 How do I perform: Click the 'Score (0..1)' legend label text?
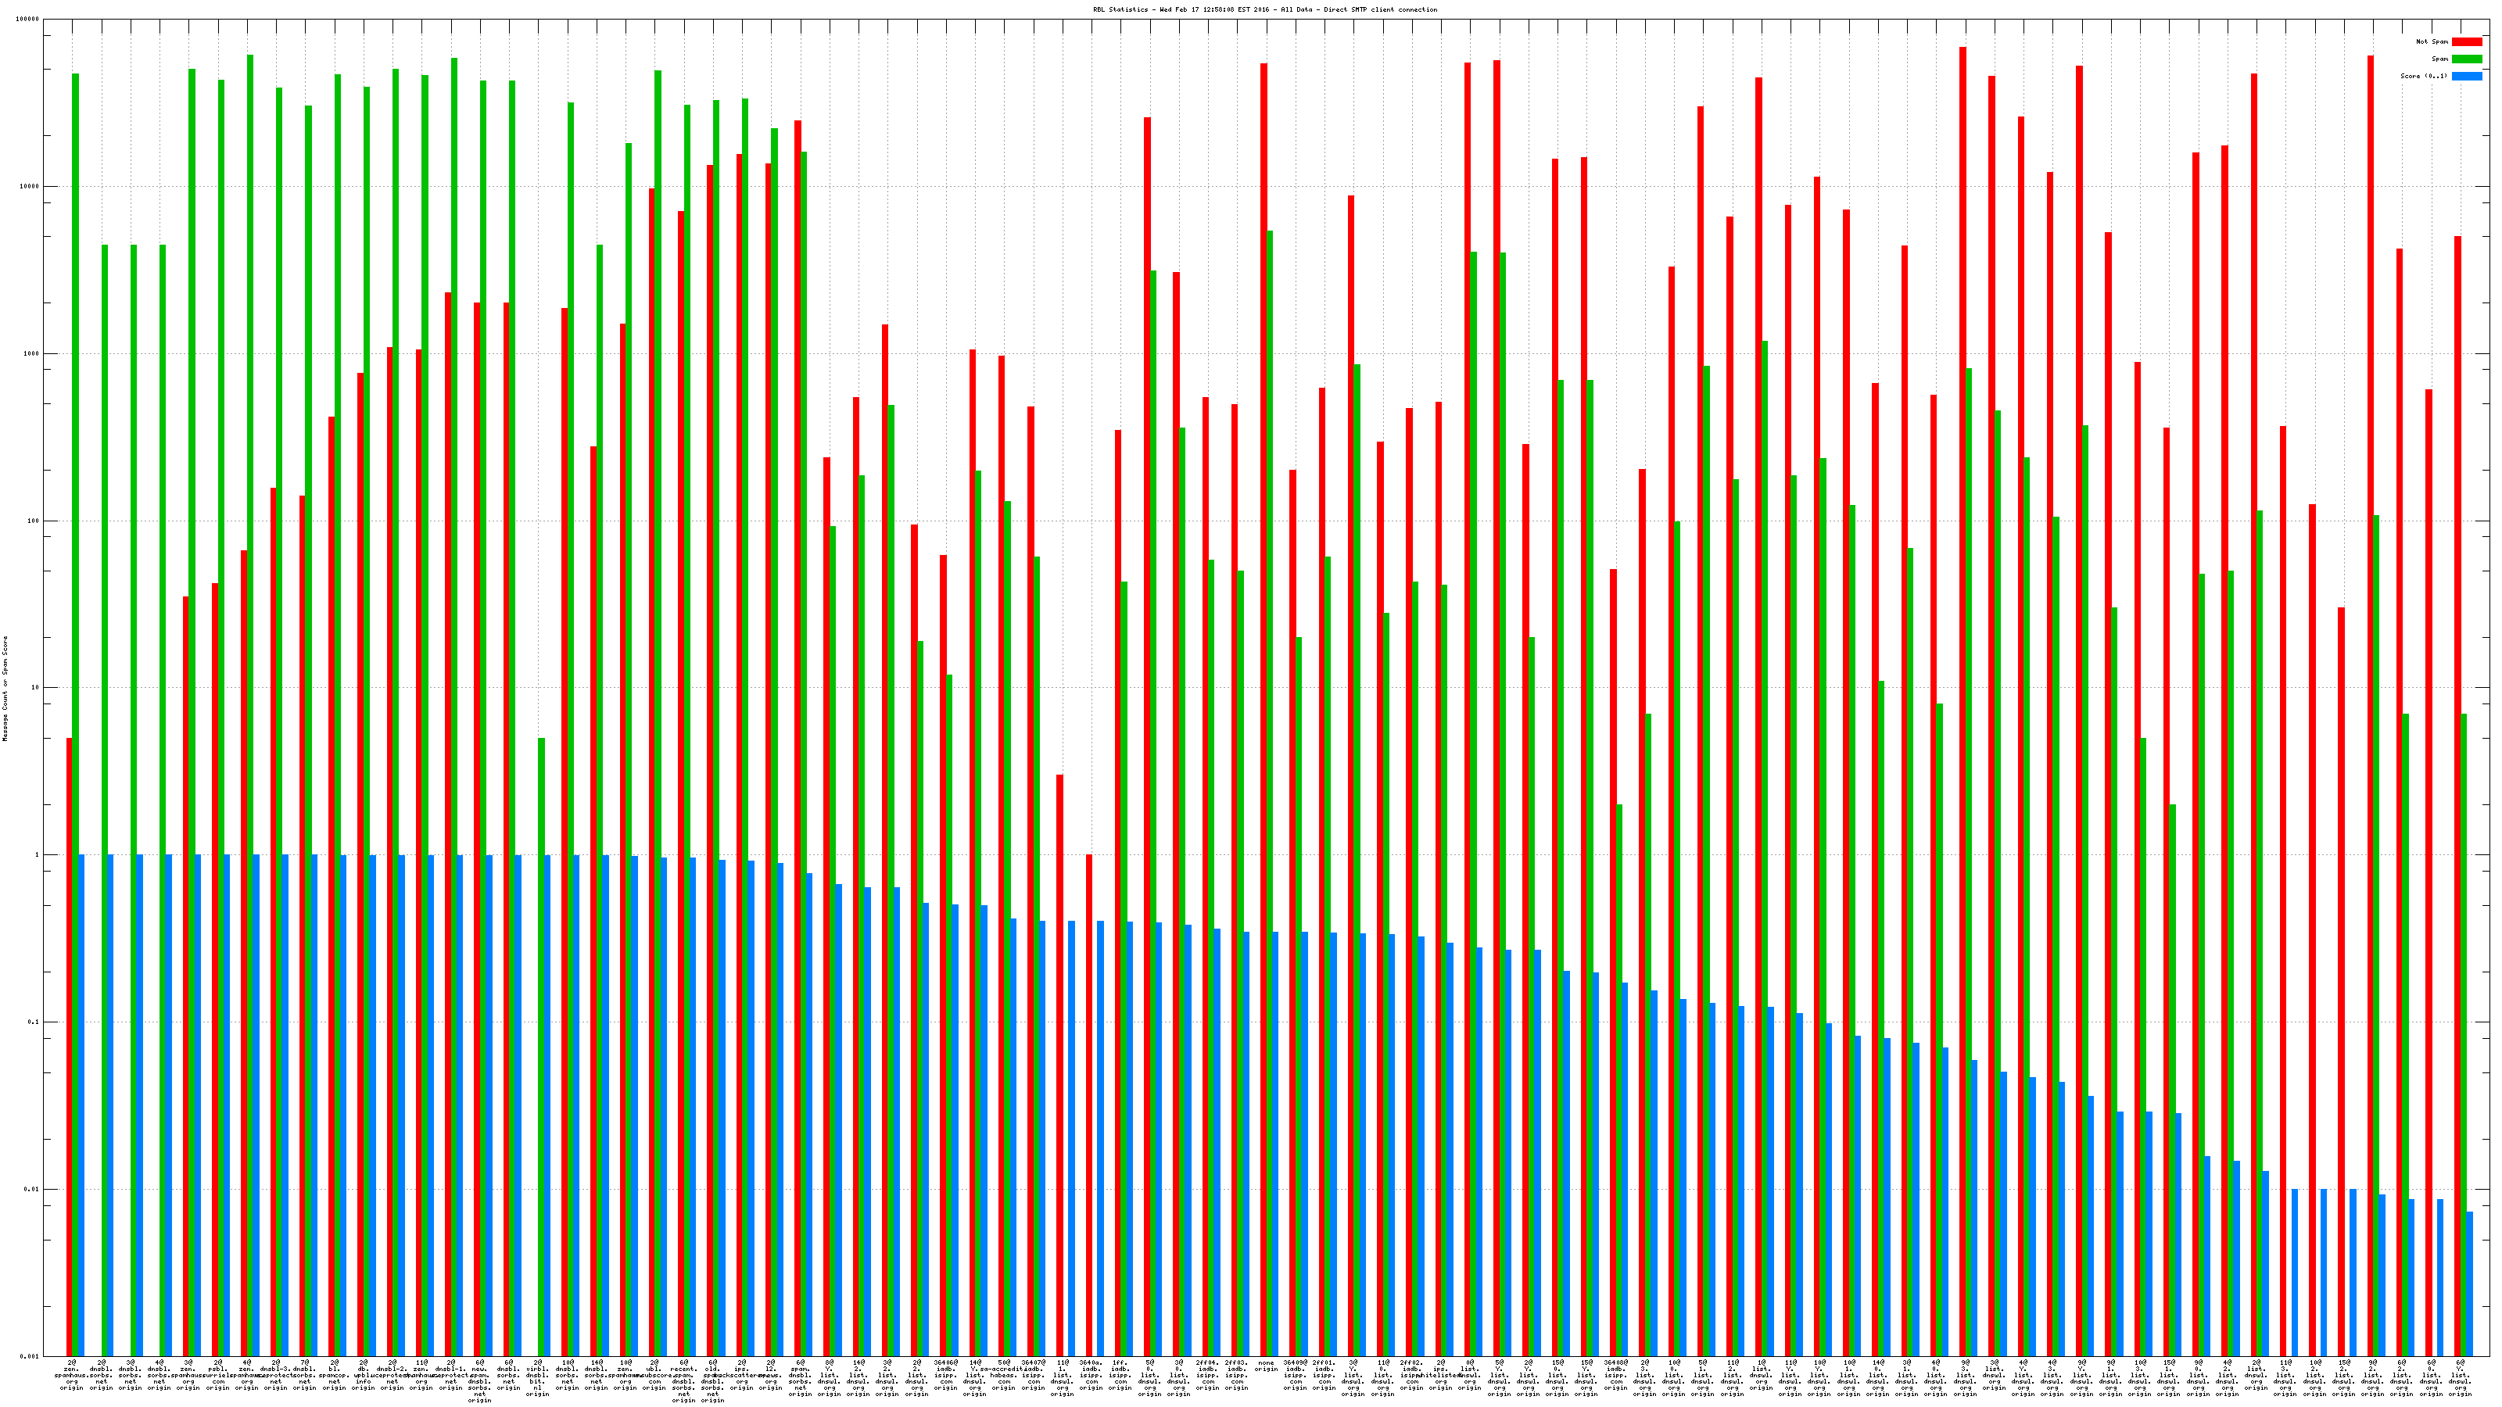(2423, 76)
